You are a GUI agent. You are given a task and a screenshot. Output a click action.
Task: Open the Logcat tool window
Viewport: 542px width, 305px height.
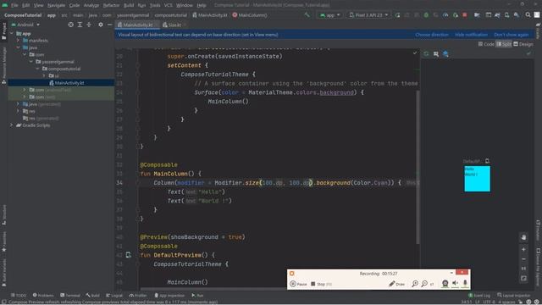[x=114, y=296]
